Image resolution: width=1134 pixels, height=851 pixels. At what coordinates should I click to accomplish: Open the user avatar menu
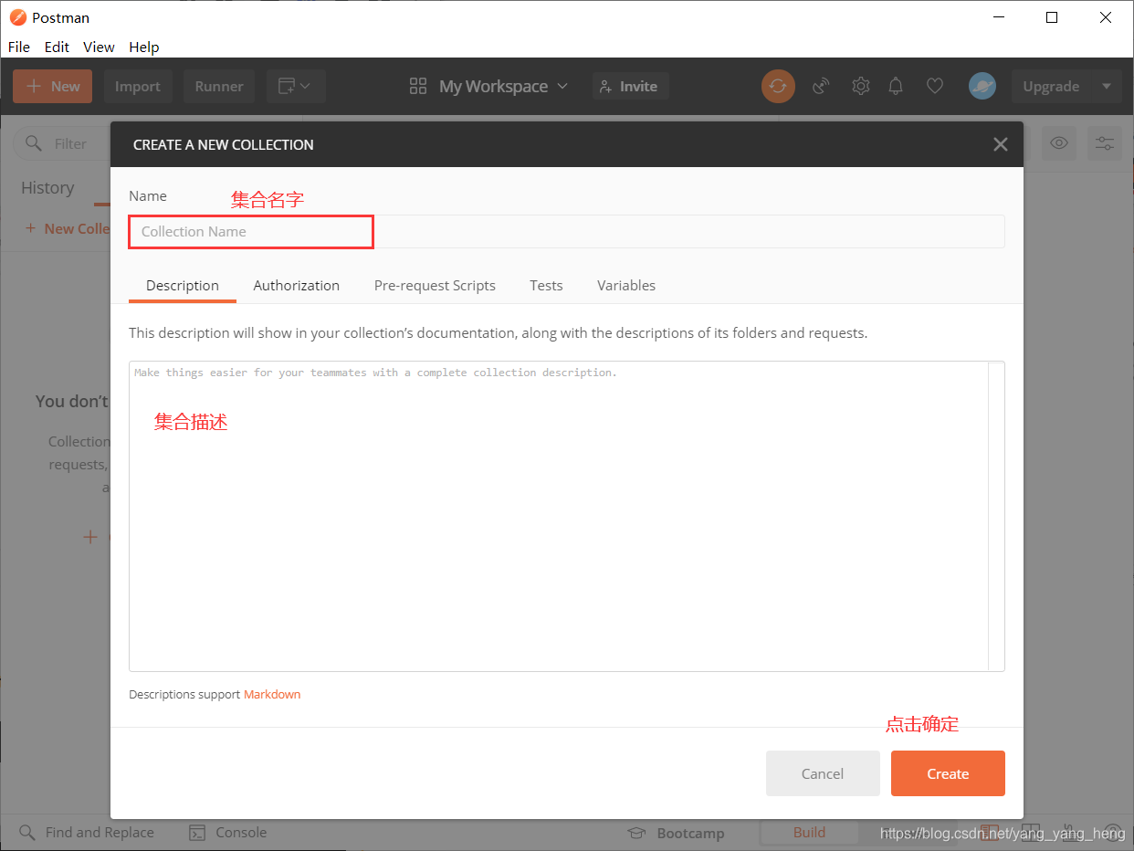click(982, 86)
